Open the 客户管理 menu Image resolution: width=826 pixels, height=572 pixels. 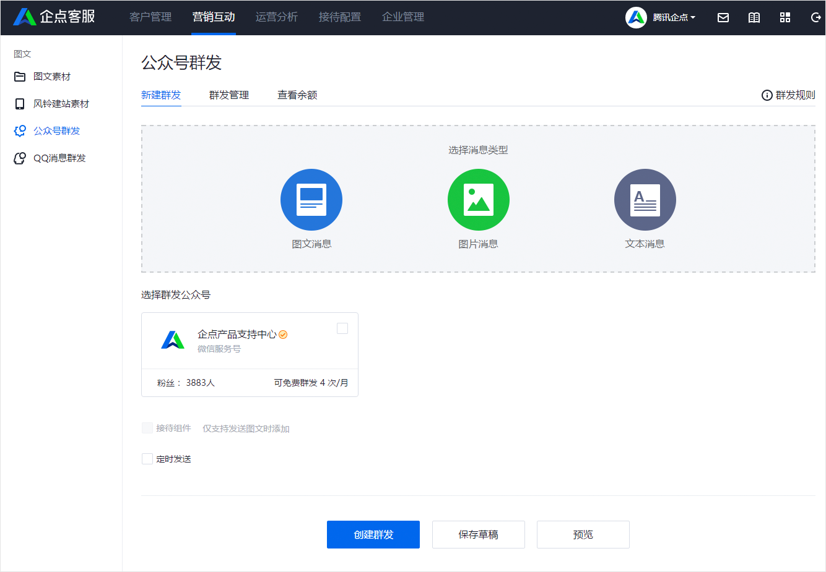click(150, 17)
